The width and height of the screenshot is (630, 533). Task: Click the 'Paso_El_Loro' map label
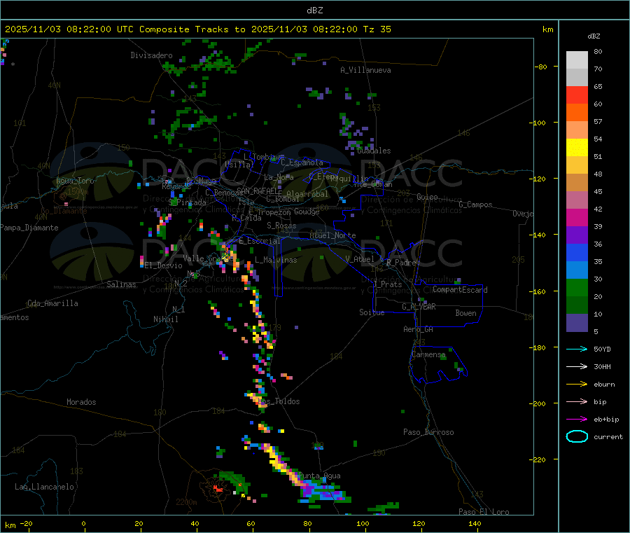[x=484, y=512]
